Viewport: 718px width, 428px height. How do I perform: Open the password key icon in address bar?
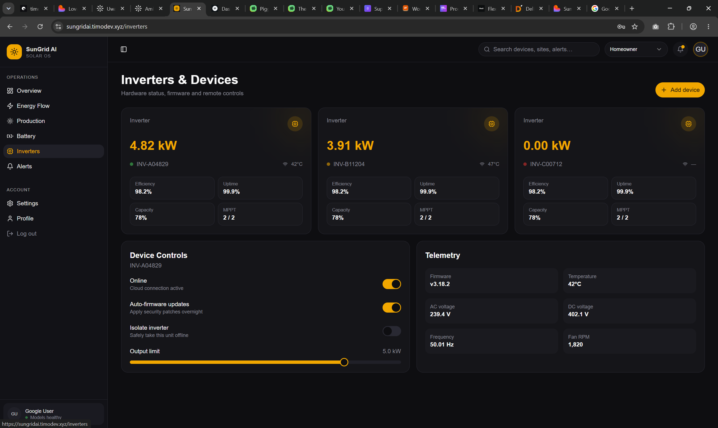point(621,27)
